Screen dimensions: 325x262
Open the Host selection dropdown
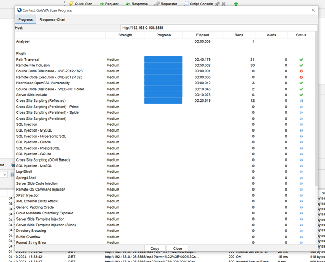pos(218,28)
